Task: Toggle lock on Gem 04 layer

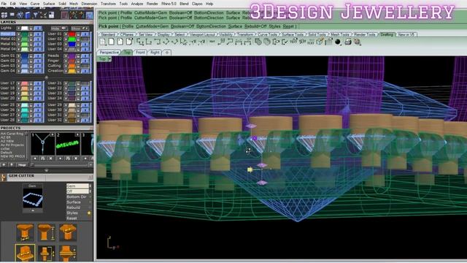Action: [31, 71]
